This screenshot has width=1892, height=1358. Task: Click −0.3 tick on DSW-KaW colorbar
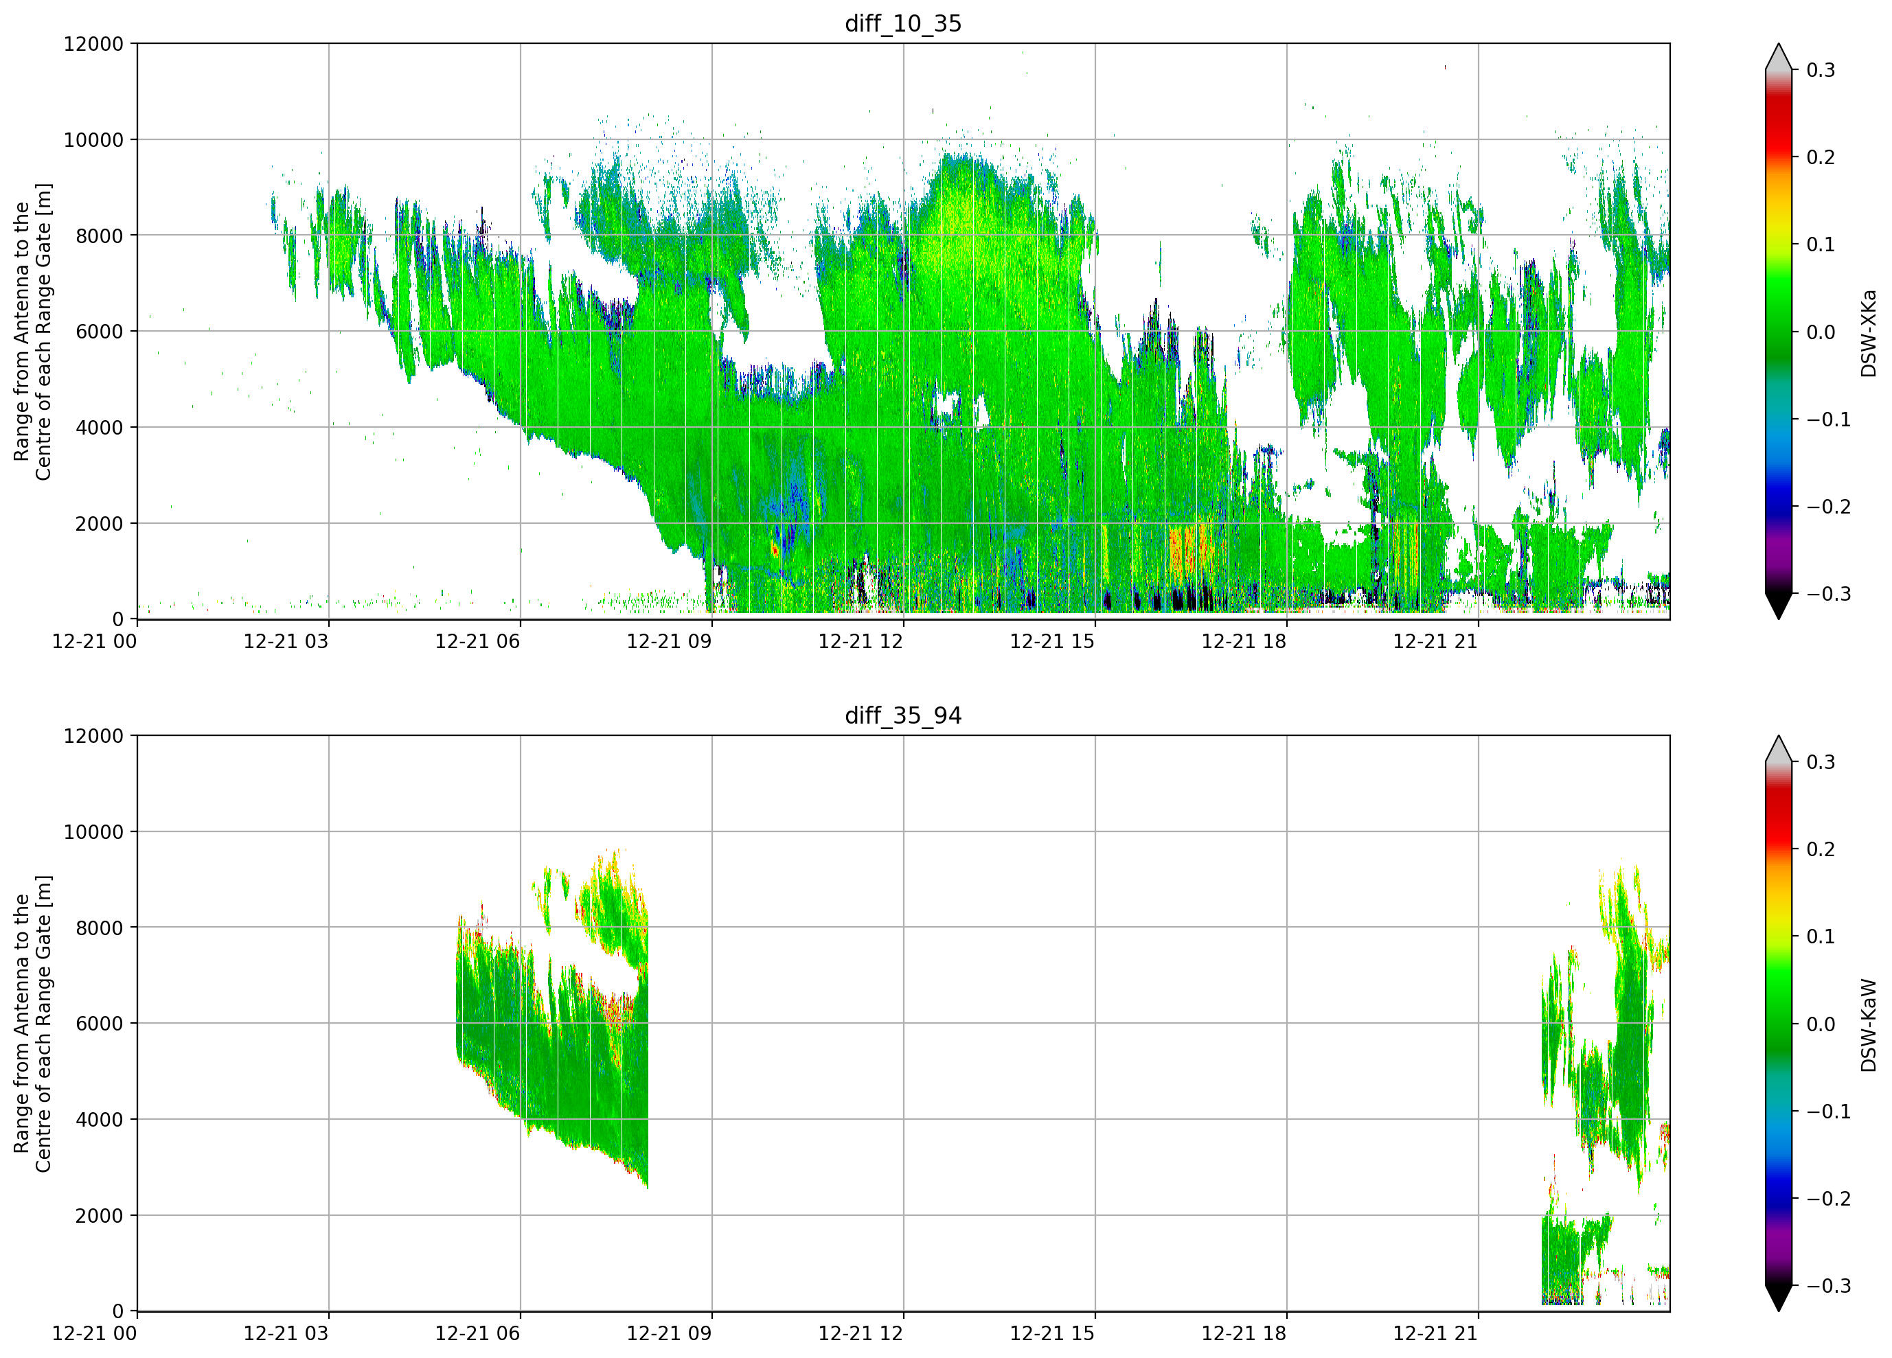(x=1829, y=1287)
